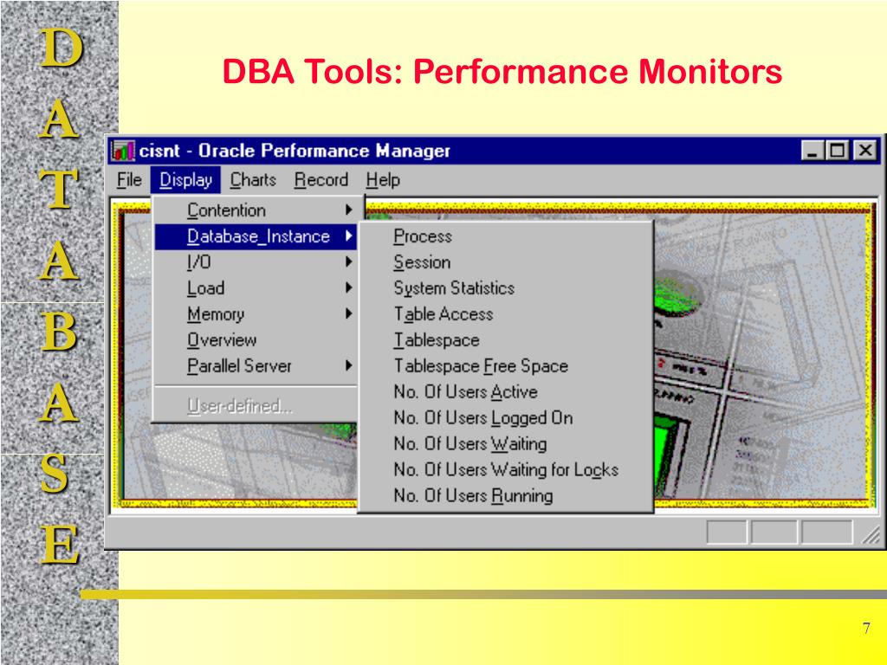
Task: Open the Help menu
Action: [x=382, y=180]
